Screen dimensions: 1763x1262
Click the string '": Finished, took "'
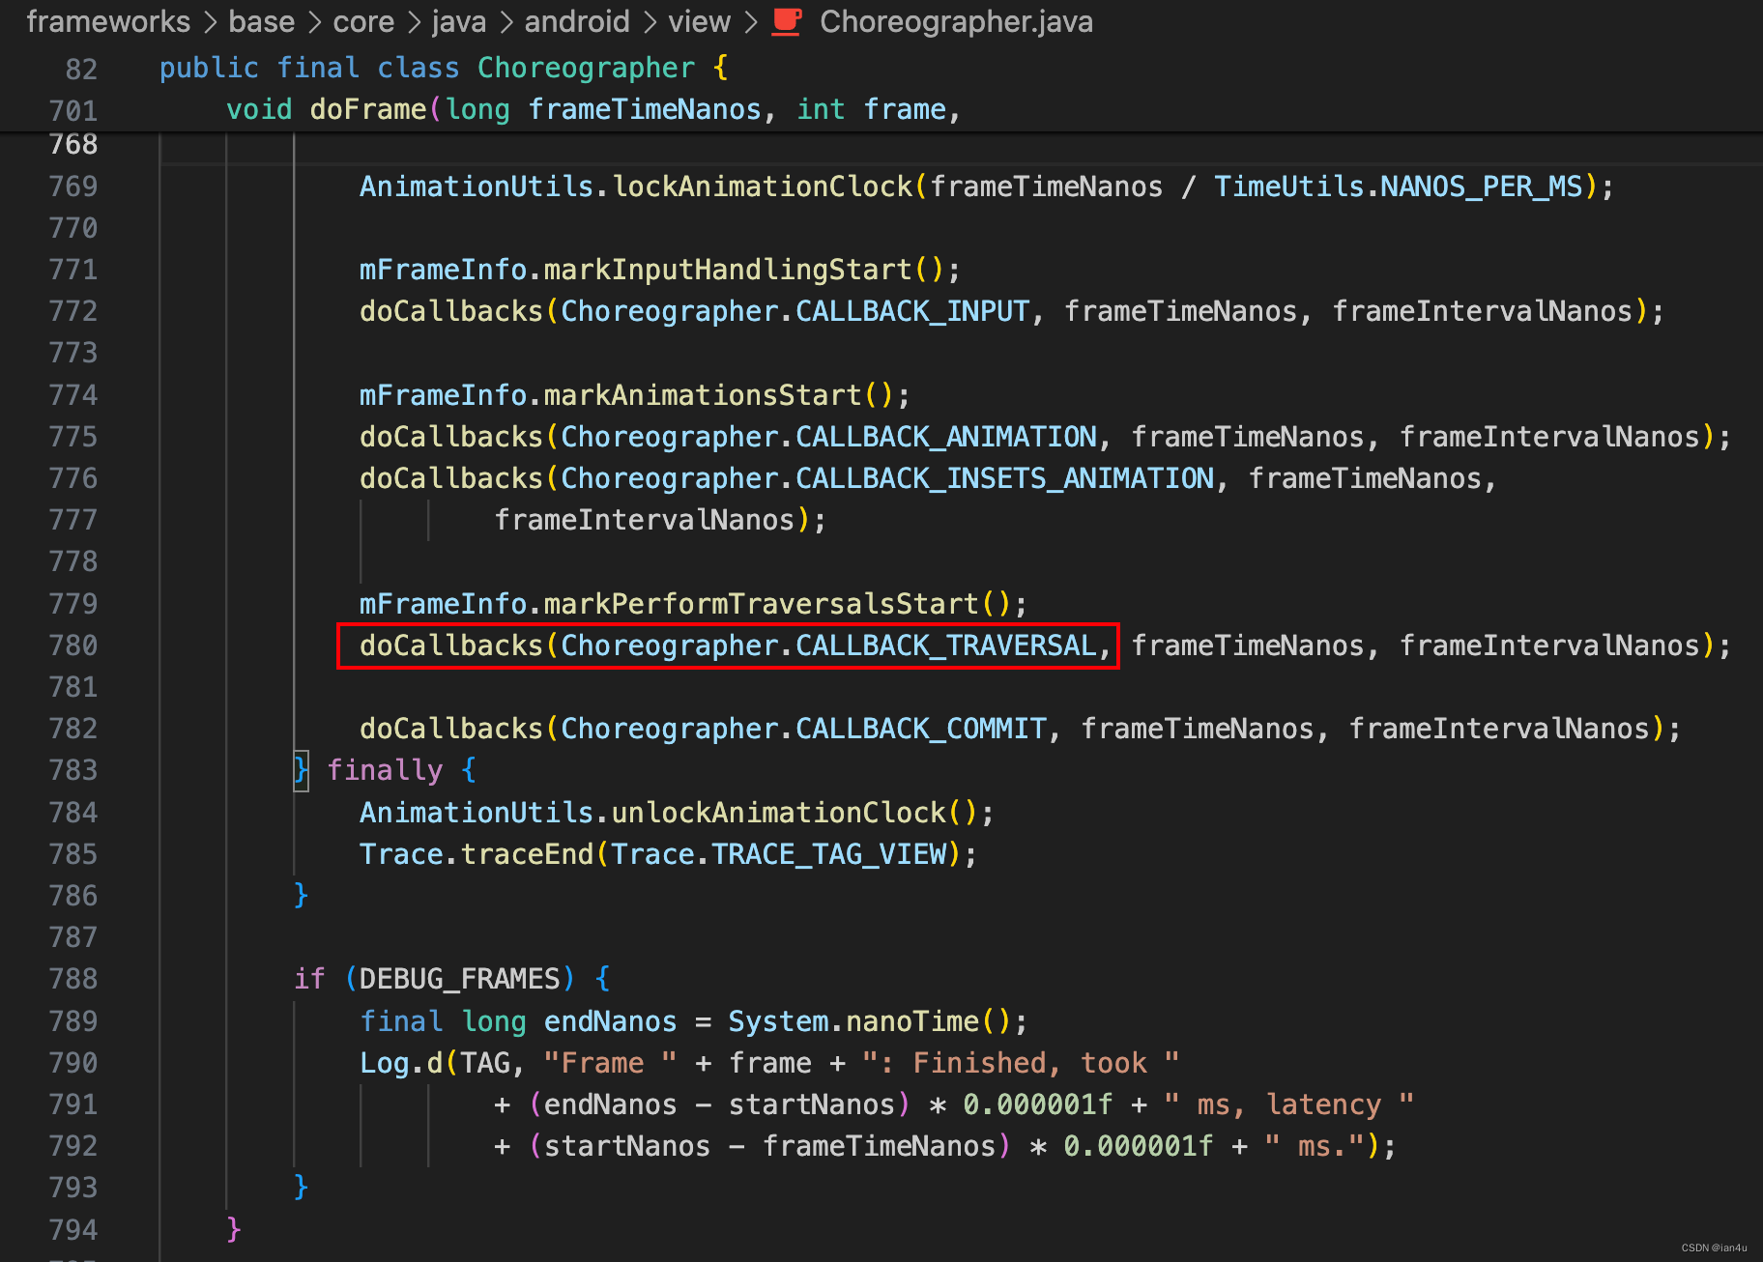[1020, 1063]
